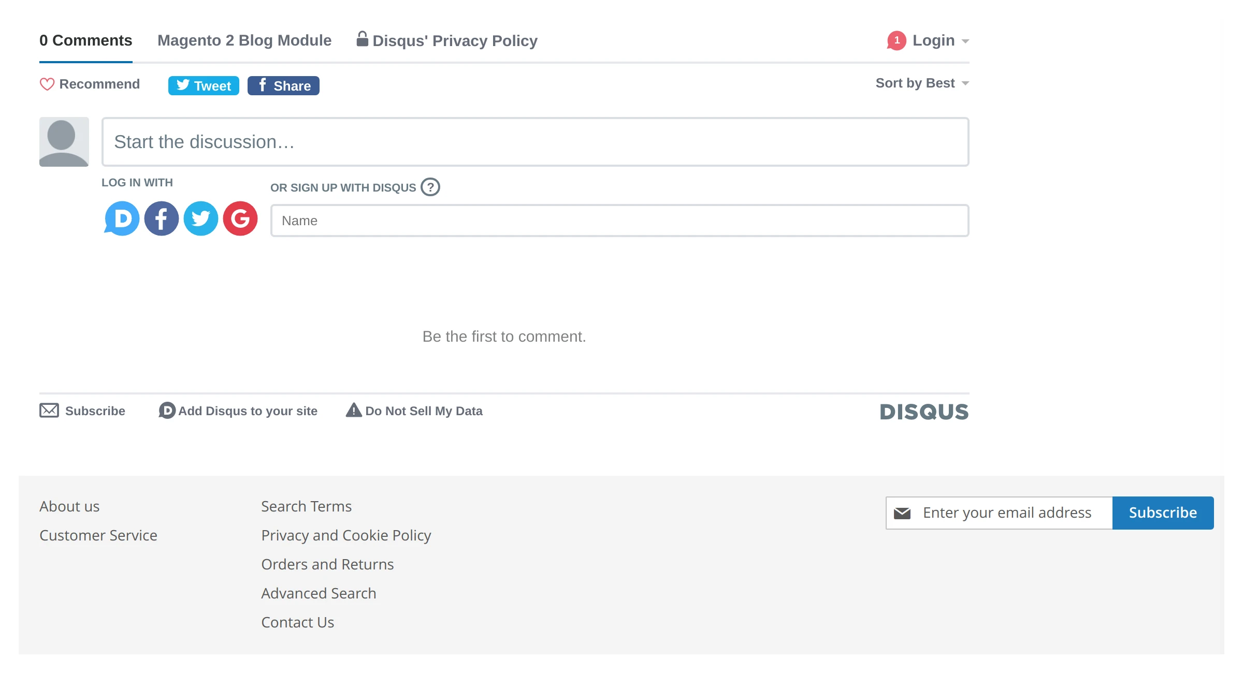This screenshot has width=1243, height=673.
Task: Switch to the 0 Comments tab
Action: click(86, 40)
